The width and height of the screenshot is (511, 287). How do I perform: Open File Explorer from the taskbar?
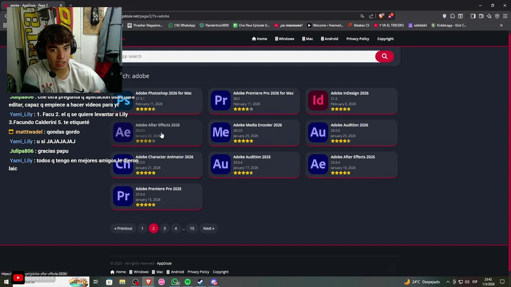[x=122, y=282]
